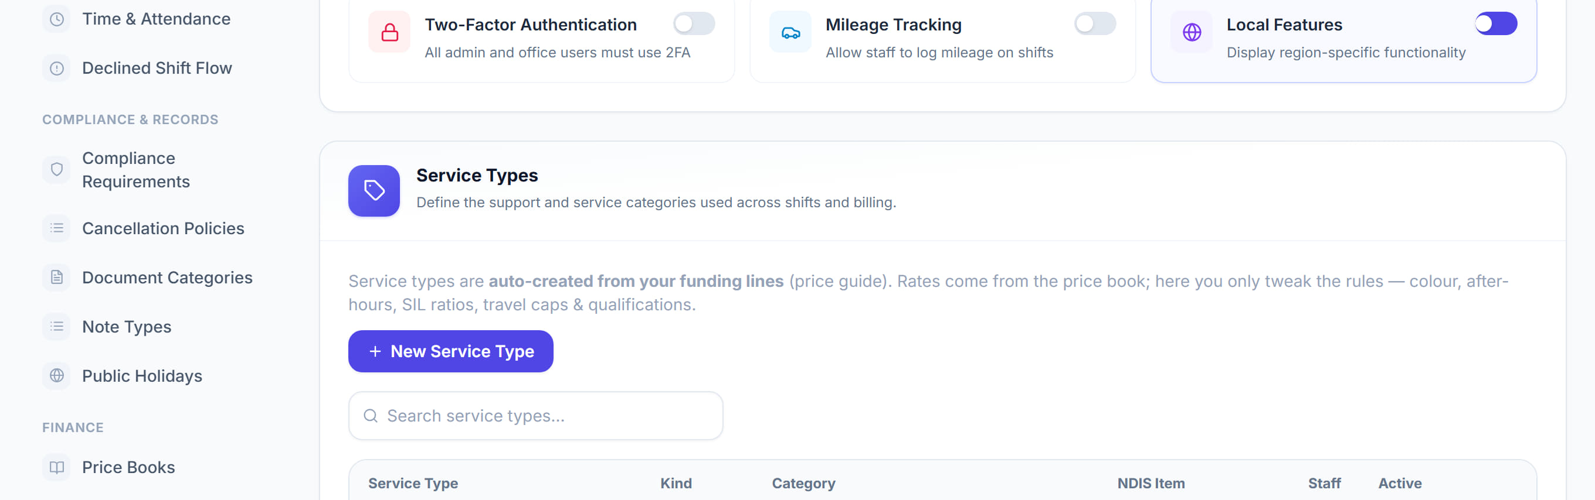Turn on Mileage Tracking switch
The width and height of the screenshot is (1595, 500).
1095,24
